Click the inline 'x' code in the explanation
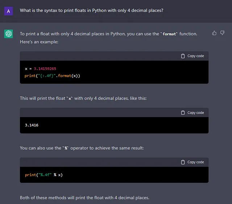This screenshot has width=232, height=204. [x=70, y=99]
